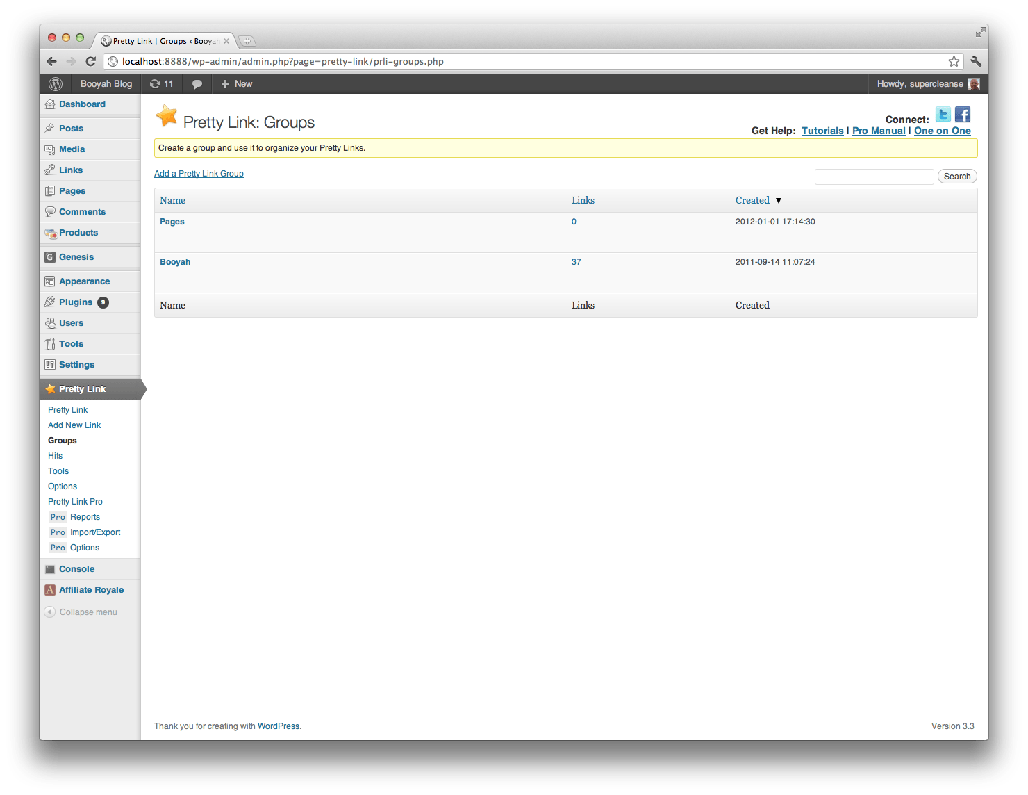
Task: Click the browser back arrow
Action: [x=52, y=61]
